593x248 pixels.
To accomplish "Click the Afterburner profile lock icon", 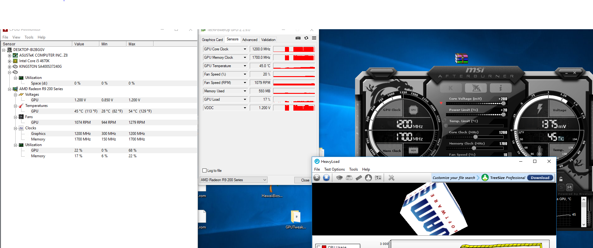I will (561, 179).
